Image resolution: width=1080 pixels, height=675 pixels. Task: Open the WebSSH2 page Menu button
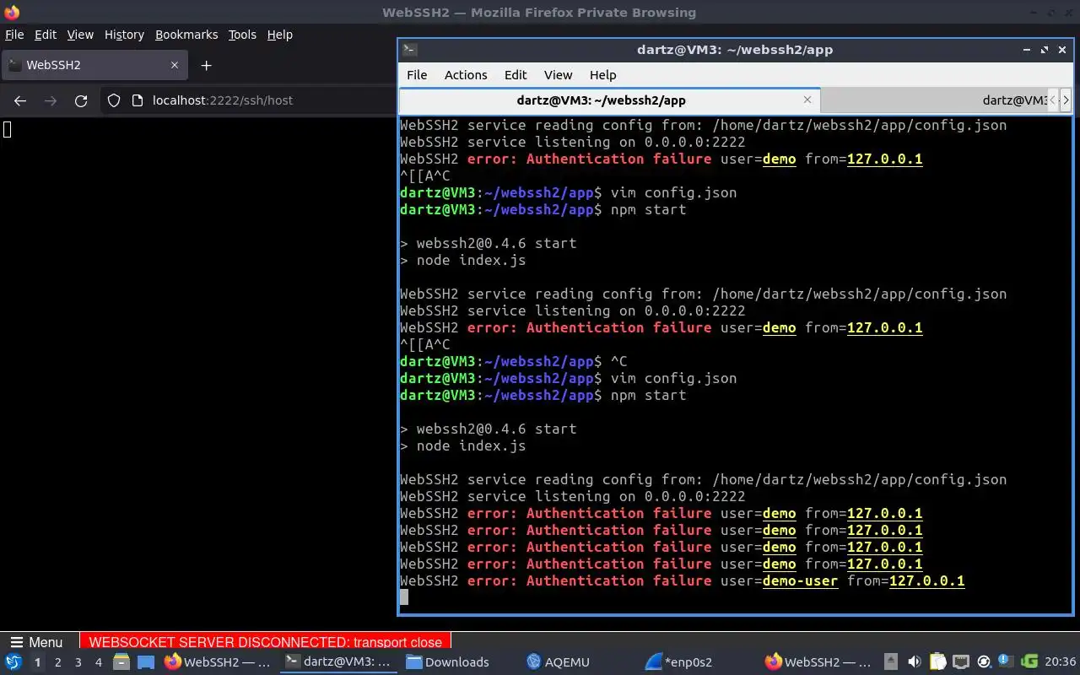coord(36,642)
